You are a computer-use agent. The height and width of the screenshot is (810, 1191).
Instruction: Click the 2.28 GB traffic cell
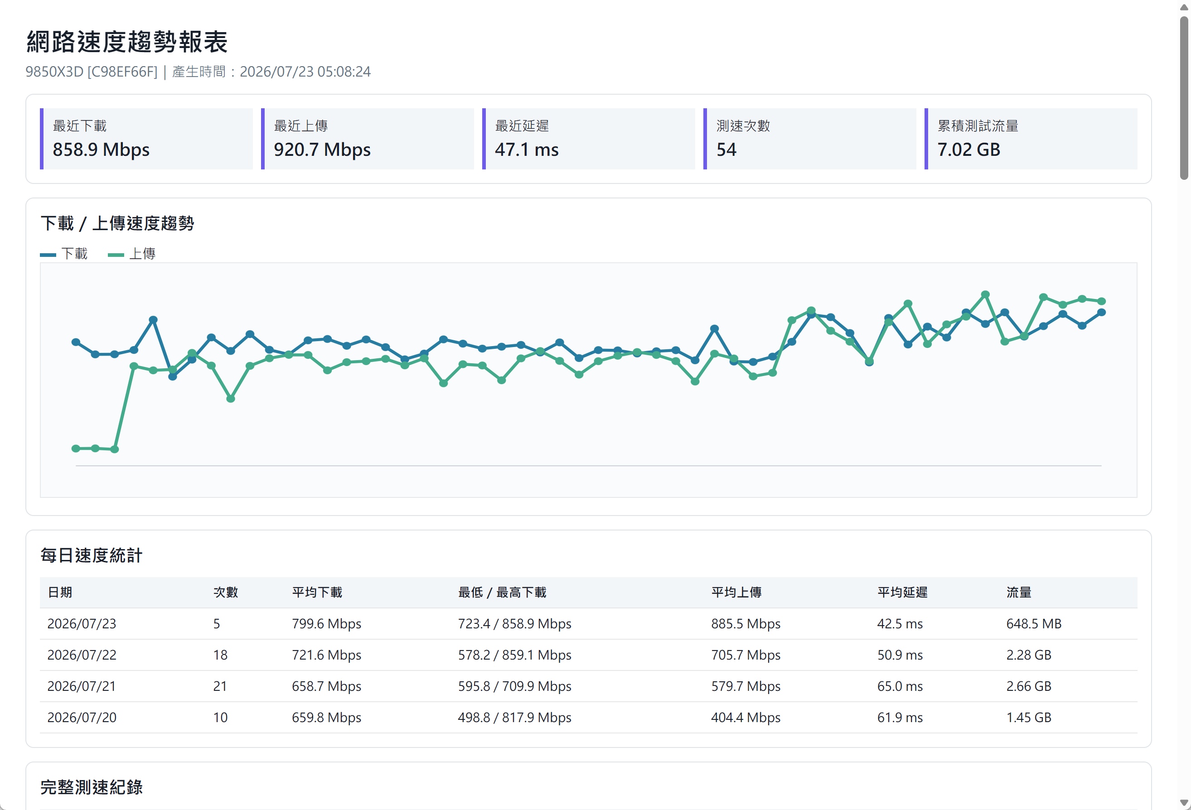1029,655
